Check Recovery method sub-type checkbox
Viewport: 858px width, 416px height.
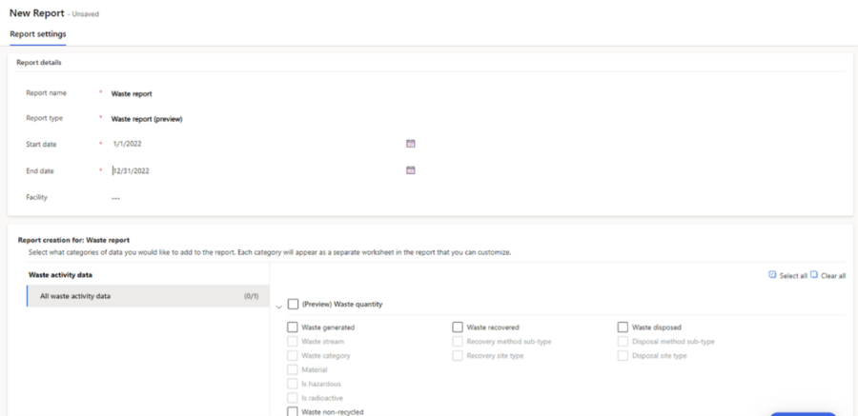coord(458,342)
